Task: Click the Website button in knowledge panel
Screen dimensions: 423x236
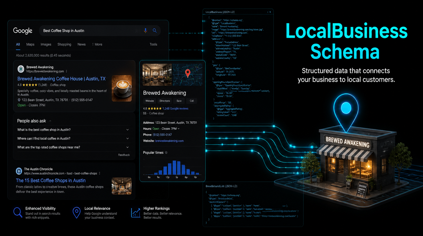Action: 149,101
